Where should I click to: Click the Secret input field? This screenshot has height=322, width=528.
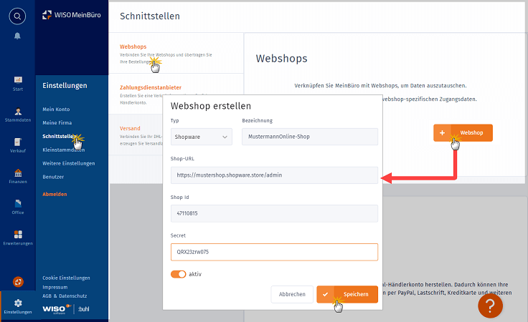274,252
